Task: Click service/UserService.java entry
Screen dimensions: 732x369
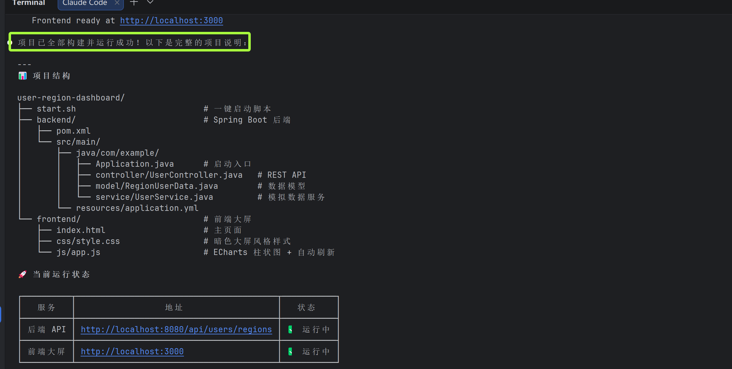Action: click(154, 197)
